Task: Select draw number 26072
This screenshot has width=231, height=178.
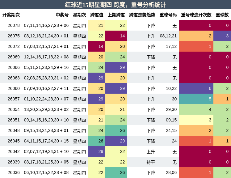Action: [14, 46]
